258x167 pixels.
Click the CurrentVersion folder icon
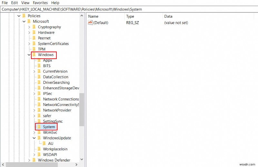click(39, 71)
